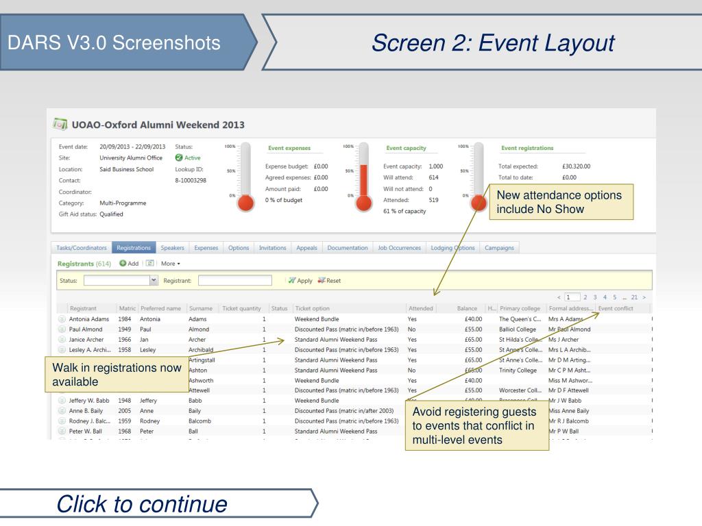The width and height of the screenshot is (702, 526).
Task: Apply the registrant filter
Action: [300, 281]
